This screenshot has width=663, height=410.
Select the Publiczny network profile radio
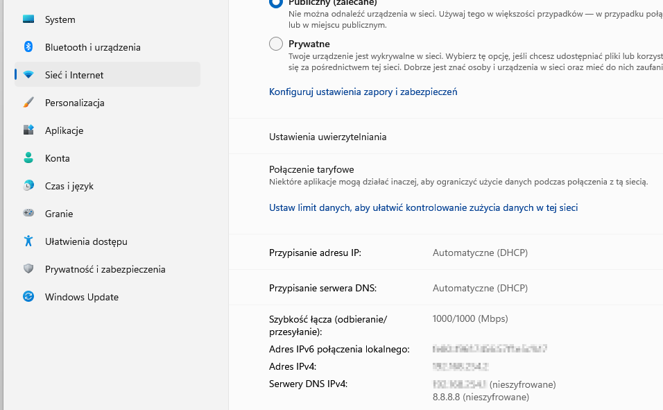tap(275, 3)
